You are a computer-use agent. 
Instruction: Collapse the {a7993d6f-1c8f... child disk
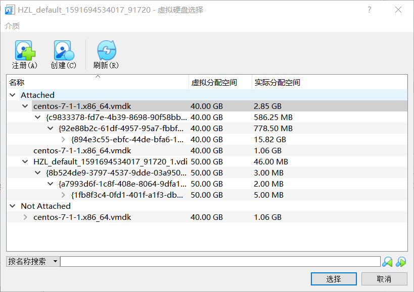[x=51, y=184]
